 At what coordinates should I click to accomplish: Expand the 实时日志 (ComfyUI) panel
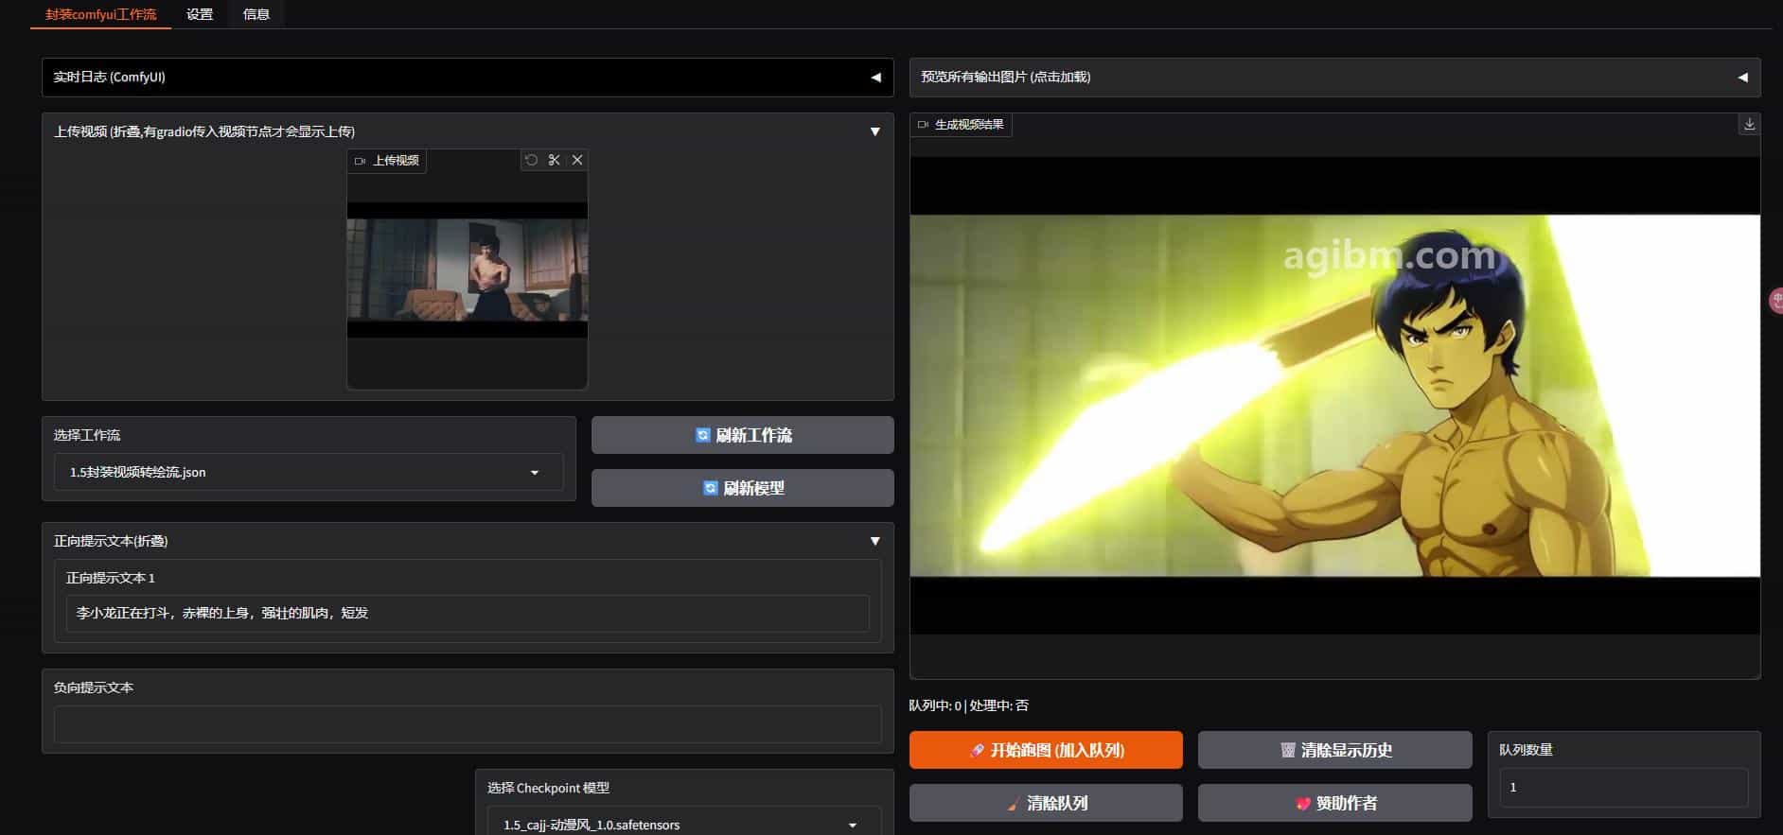[x=468, y=78]
